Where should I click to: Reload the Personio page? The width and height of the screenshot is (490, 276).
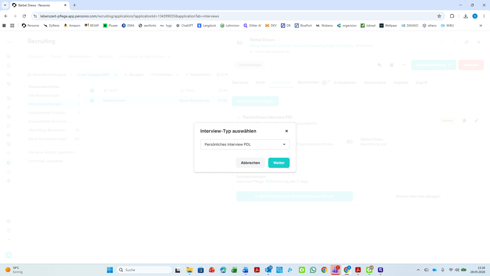24,16
